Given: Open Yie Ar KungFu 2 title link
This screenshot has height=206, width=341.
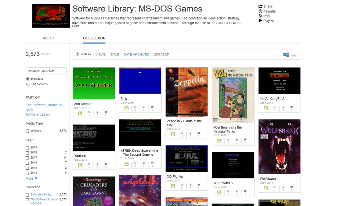Looking at the screenshot, I should tap(272, 99).
